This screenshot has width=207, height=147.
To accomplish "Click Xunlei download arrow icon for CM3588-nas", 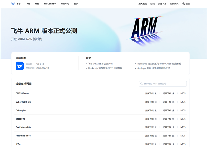I will pyautogui.click(x=173, y=93).
